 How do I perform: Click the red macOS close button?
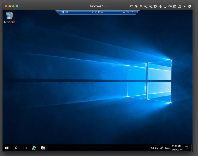click(6, 6)
